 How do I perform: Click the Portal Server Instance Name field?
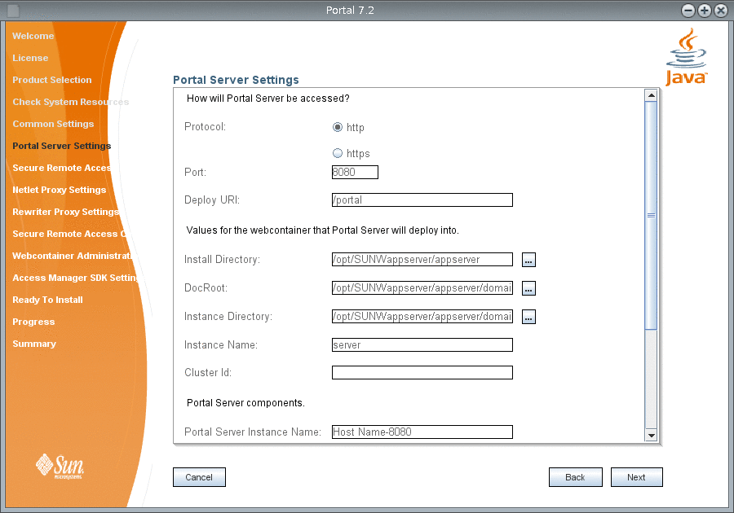click(422, 432)
